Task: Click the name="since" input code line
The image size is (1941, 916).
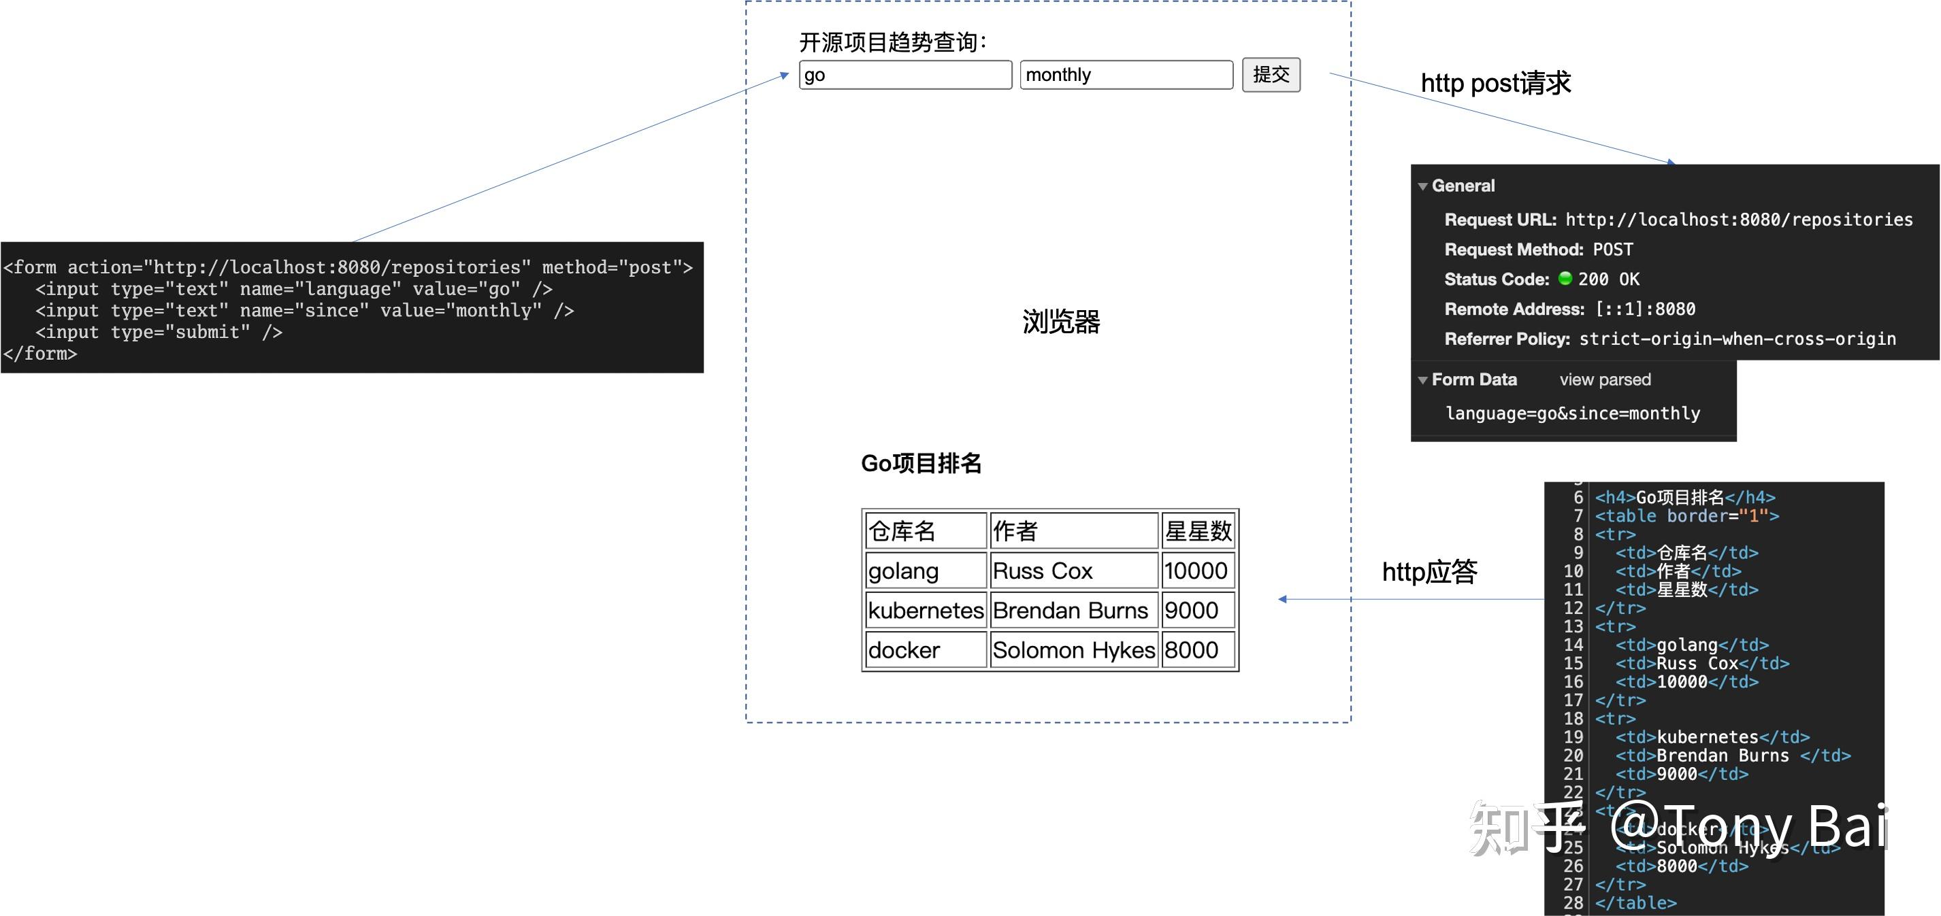Action: click(304, 311)
